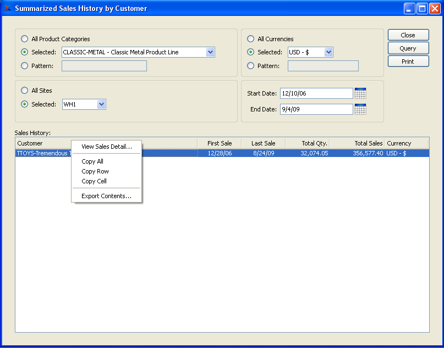Screen dimensions: 444x348
Task: Open the USD currency dropdown
Action: pos(328,52)
